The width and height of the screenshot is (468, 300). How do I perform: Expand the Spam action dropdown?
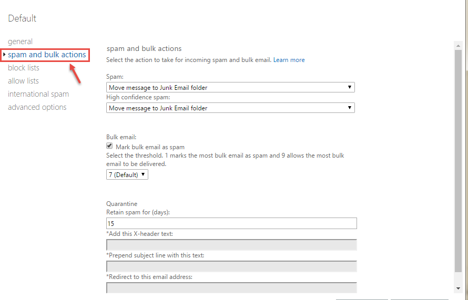point(230,87)
